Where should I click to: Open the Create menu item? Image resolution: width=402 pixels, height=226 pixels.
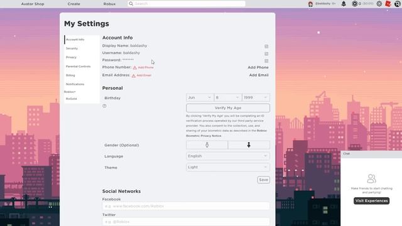click(74, 4)
